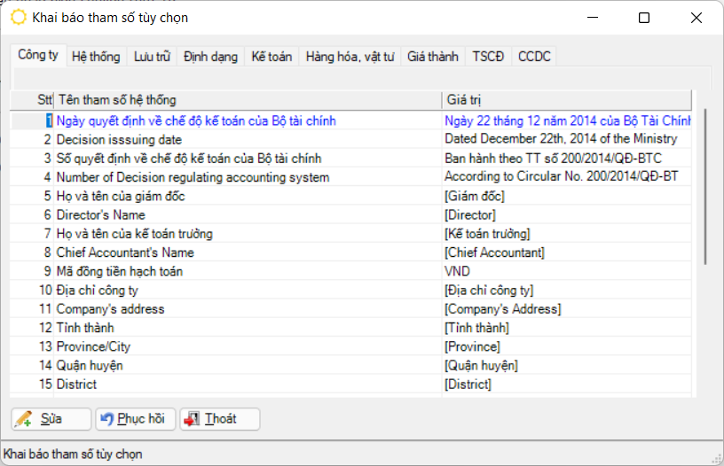Screen dimensions: 724x466
Task: Open the CCDC tab
Action: [534, 57]
